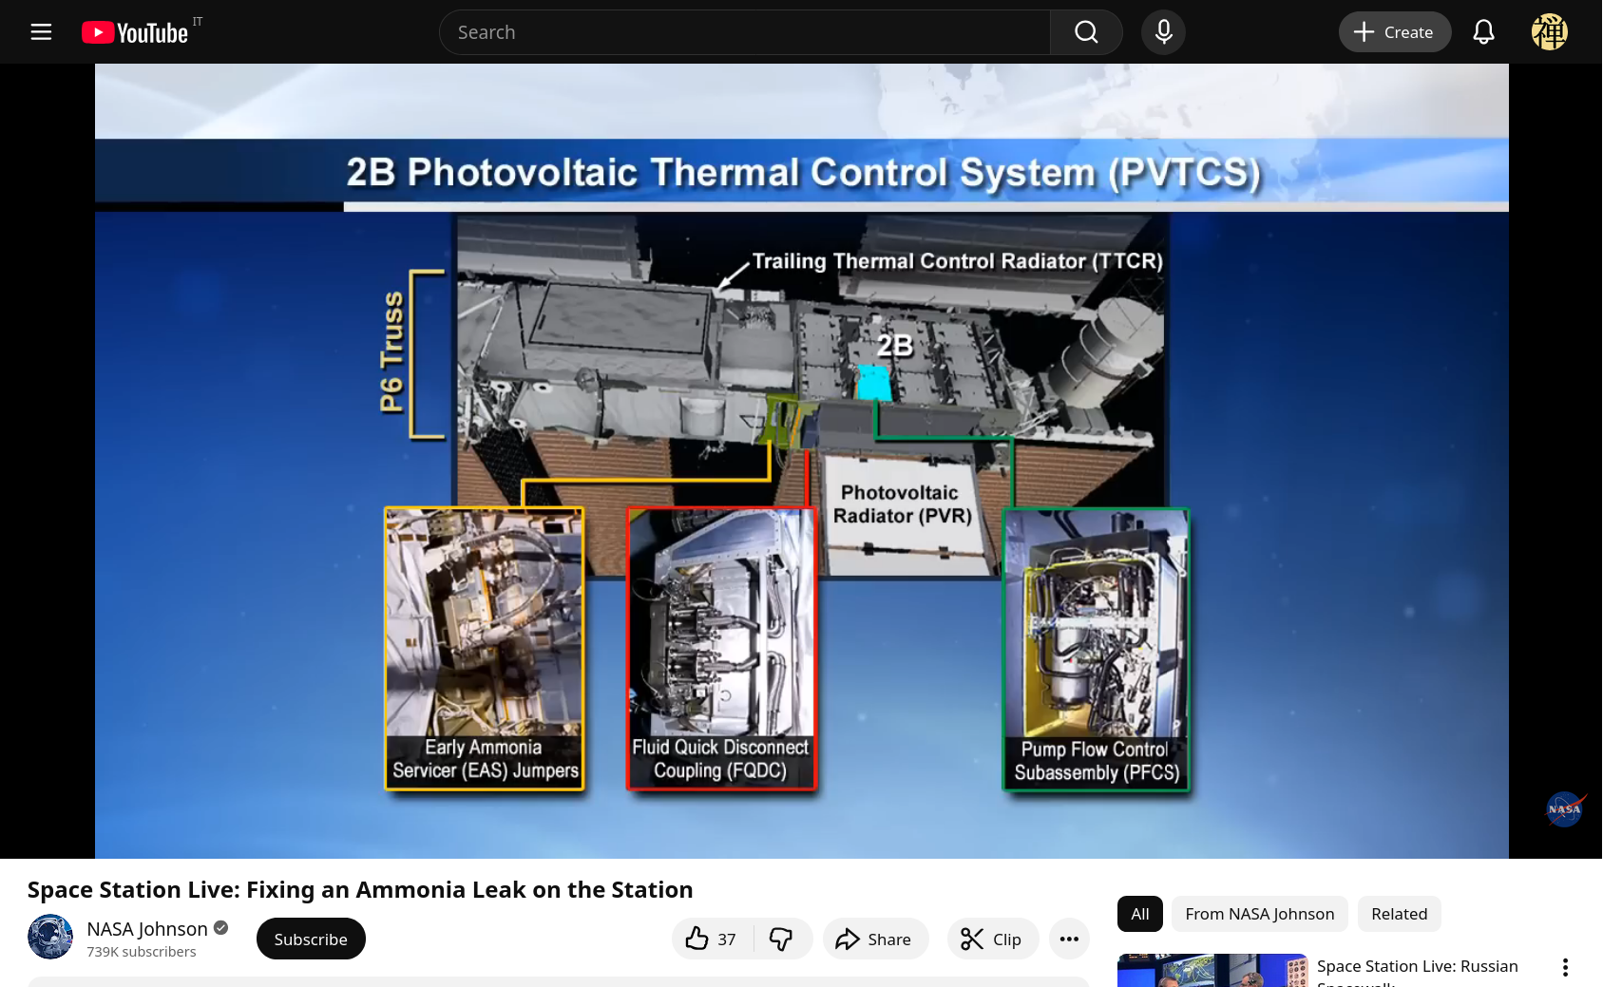
Task: Click the 739K subscribers text
Action: (x=142, y=952)
